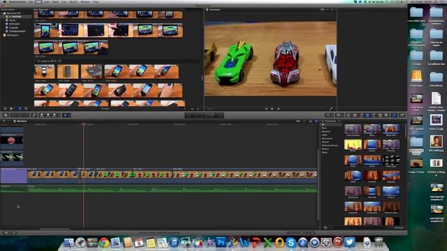Jump to next edit in viewer
The width and height of the screenshot is (447, 251).
pos(279,109)
